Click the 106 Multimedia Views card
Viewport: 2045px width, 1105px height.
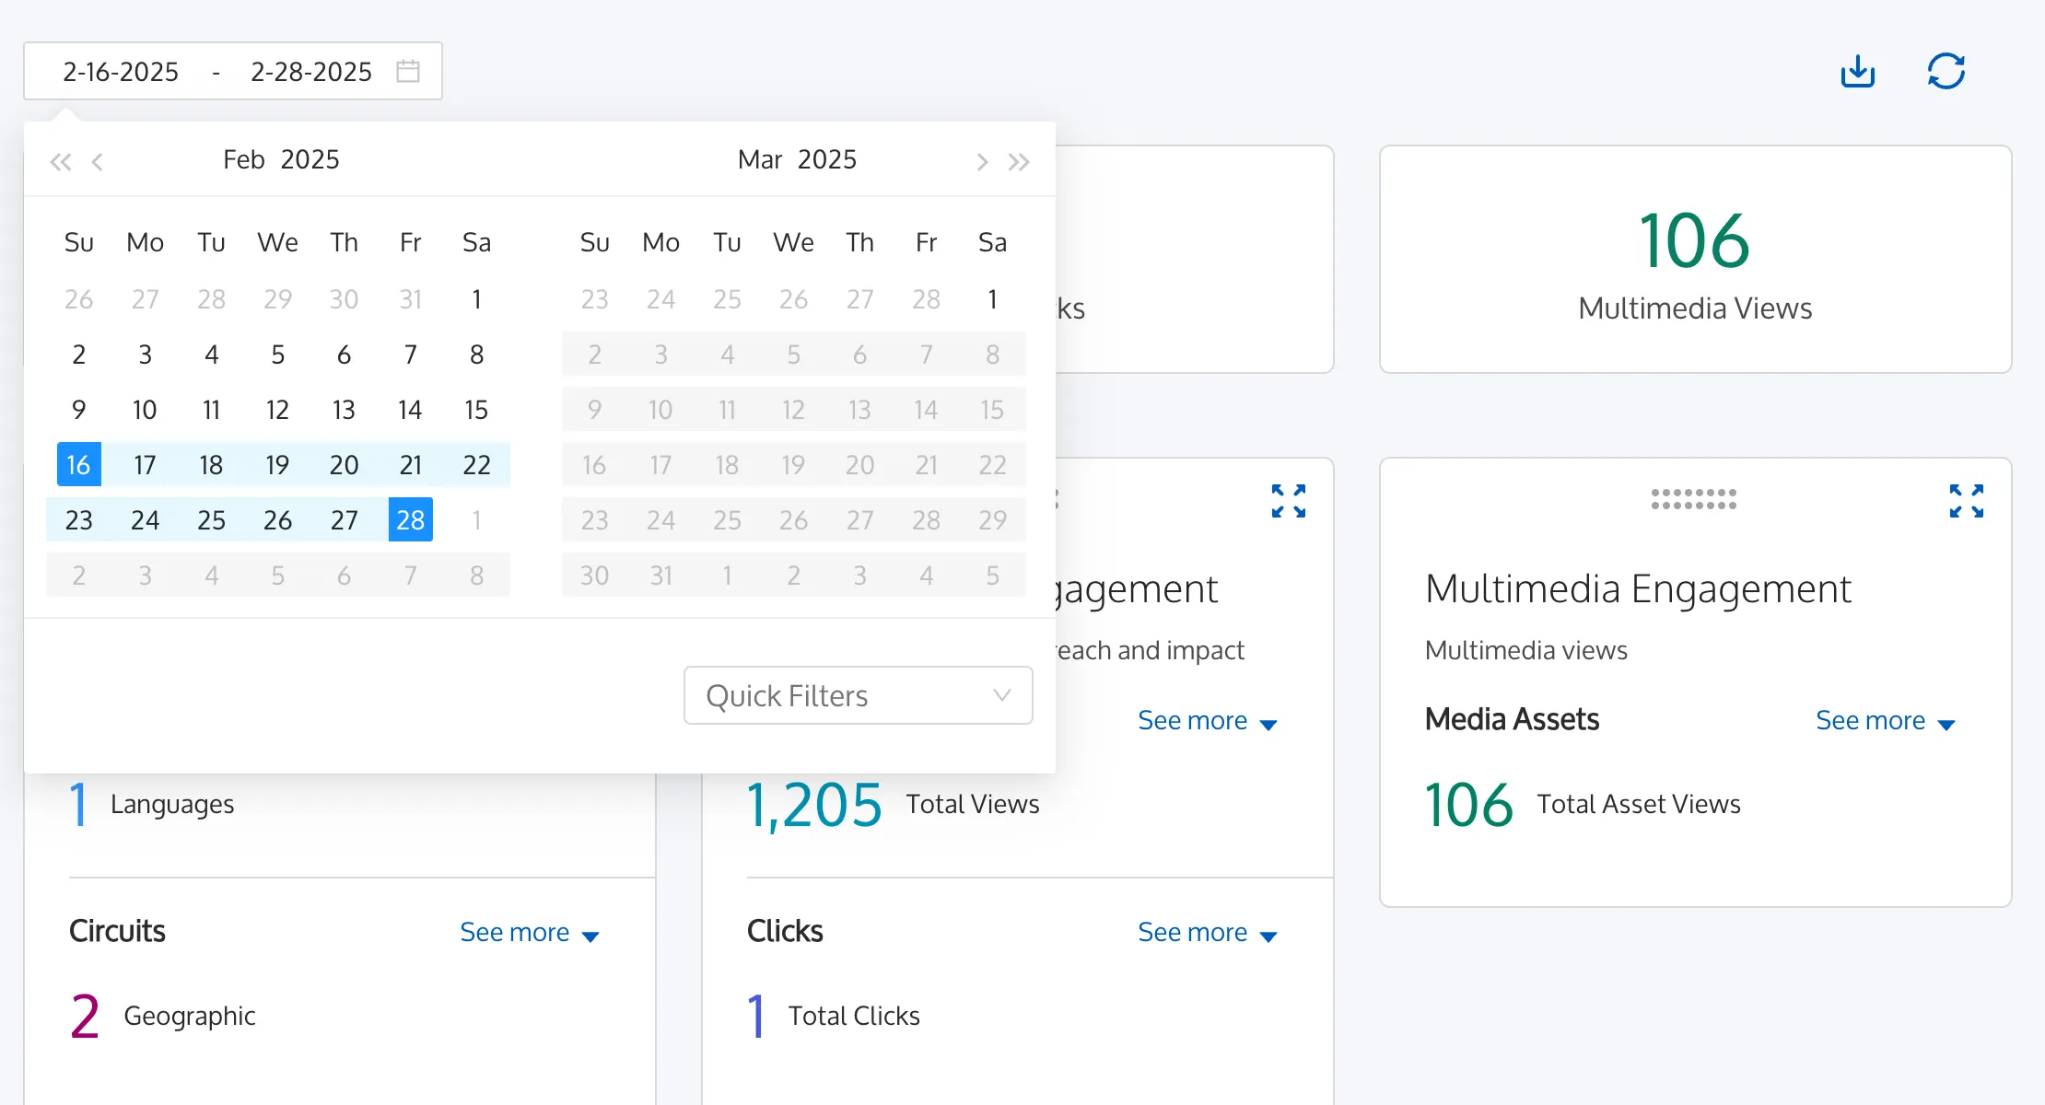1695,259
